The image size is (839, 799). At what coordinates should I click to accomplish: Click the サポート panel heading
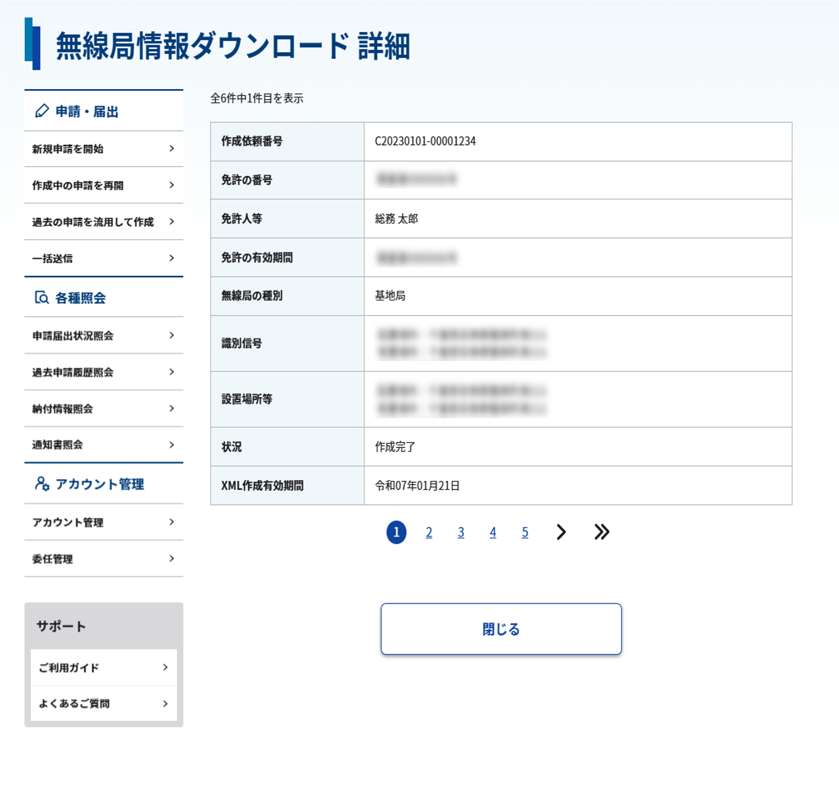(61, 626)
